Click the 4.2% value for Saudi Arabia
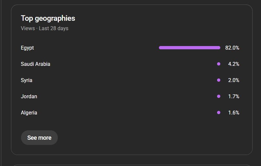This screenshot has width=261, height=166. tap(234, 64)
